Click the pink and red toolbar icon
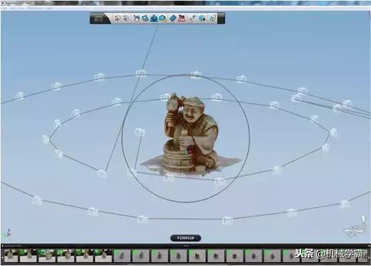371x266 pixels. tap(182, 18)
